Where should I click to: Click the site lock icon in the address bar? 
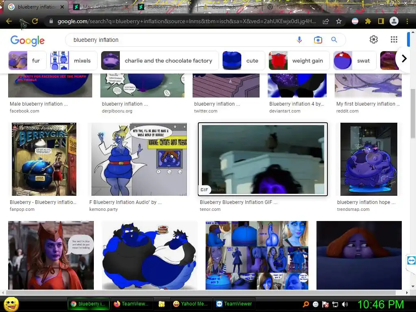tap(51, 21)
